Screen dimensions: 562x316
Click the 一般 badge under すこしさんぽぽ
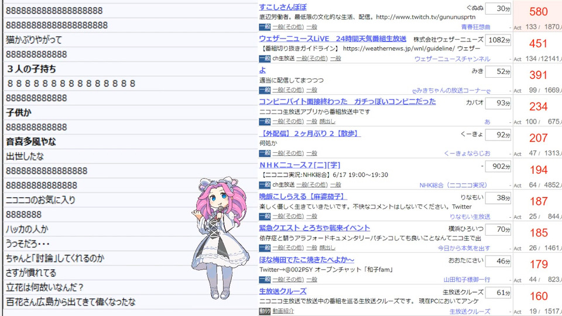click(265, 27)
